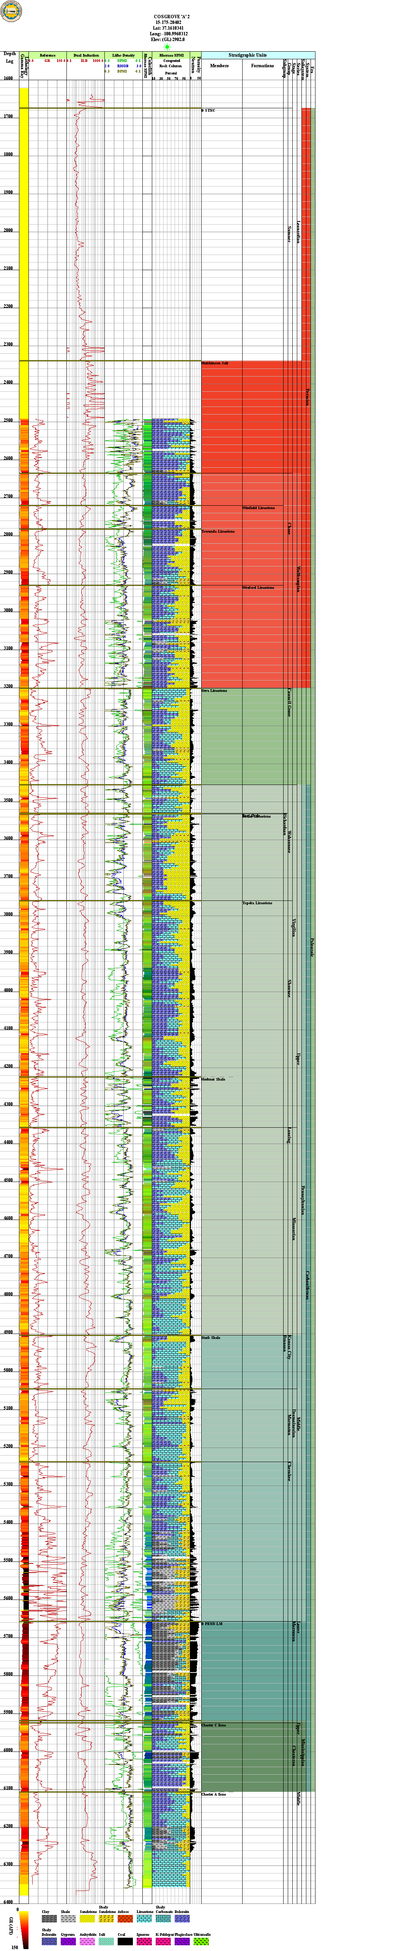Click the 3200 depth marker
410x1951 pixels.
point(8,686)
